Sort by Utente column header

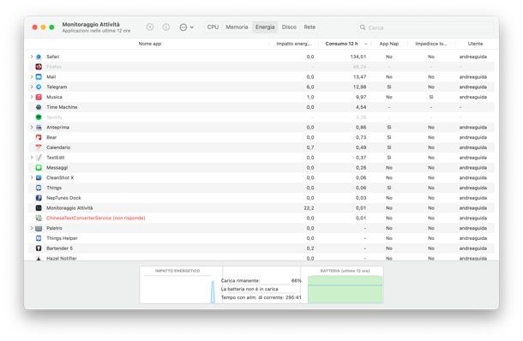(x=475, y=44)
